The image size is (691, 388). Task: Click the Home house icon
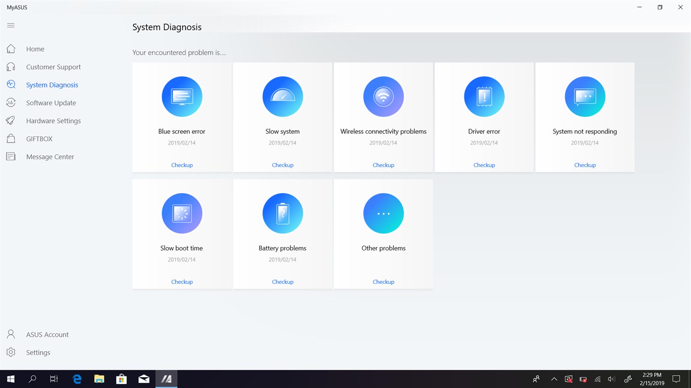(11, 49)
